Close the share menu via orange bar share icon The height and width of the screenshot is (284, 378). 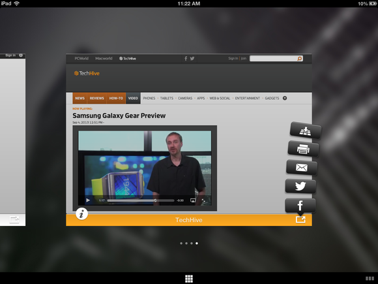click(x=300, y=219)
